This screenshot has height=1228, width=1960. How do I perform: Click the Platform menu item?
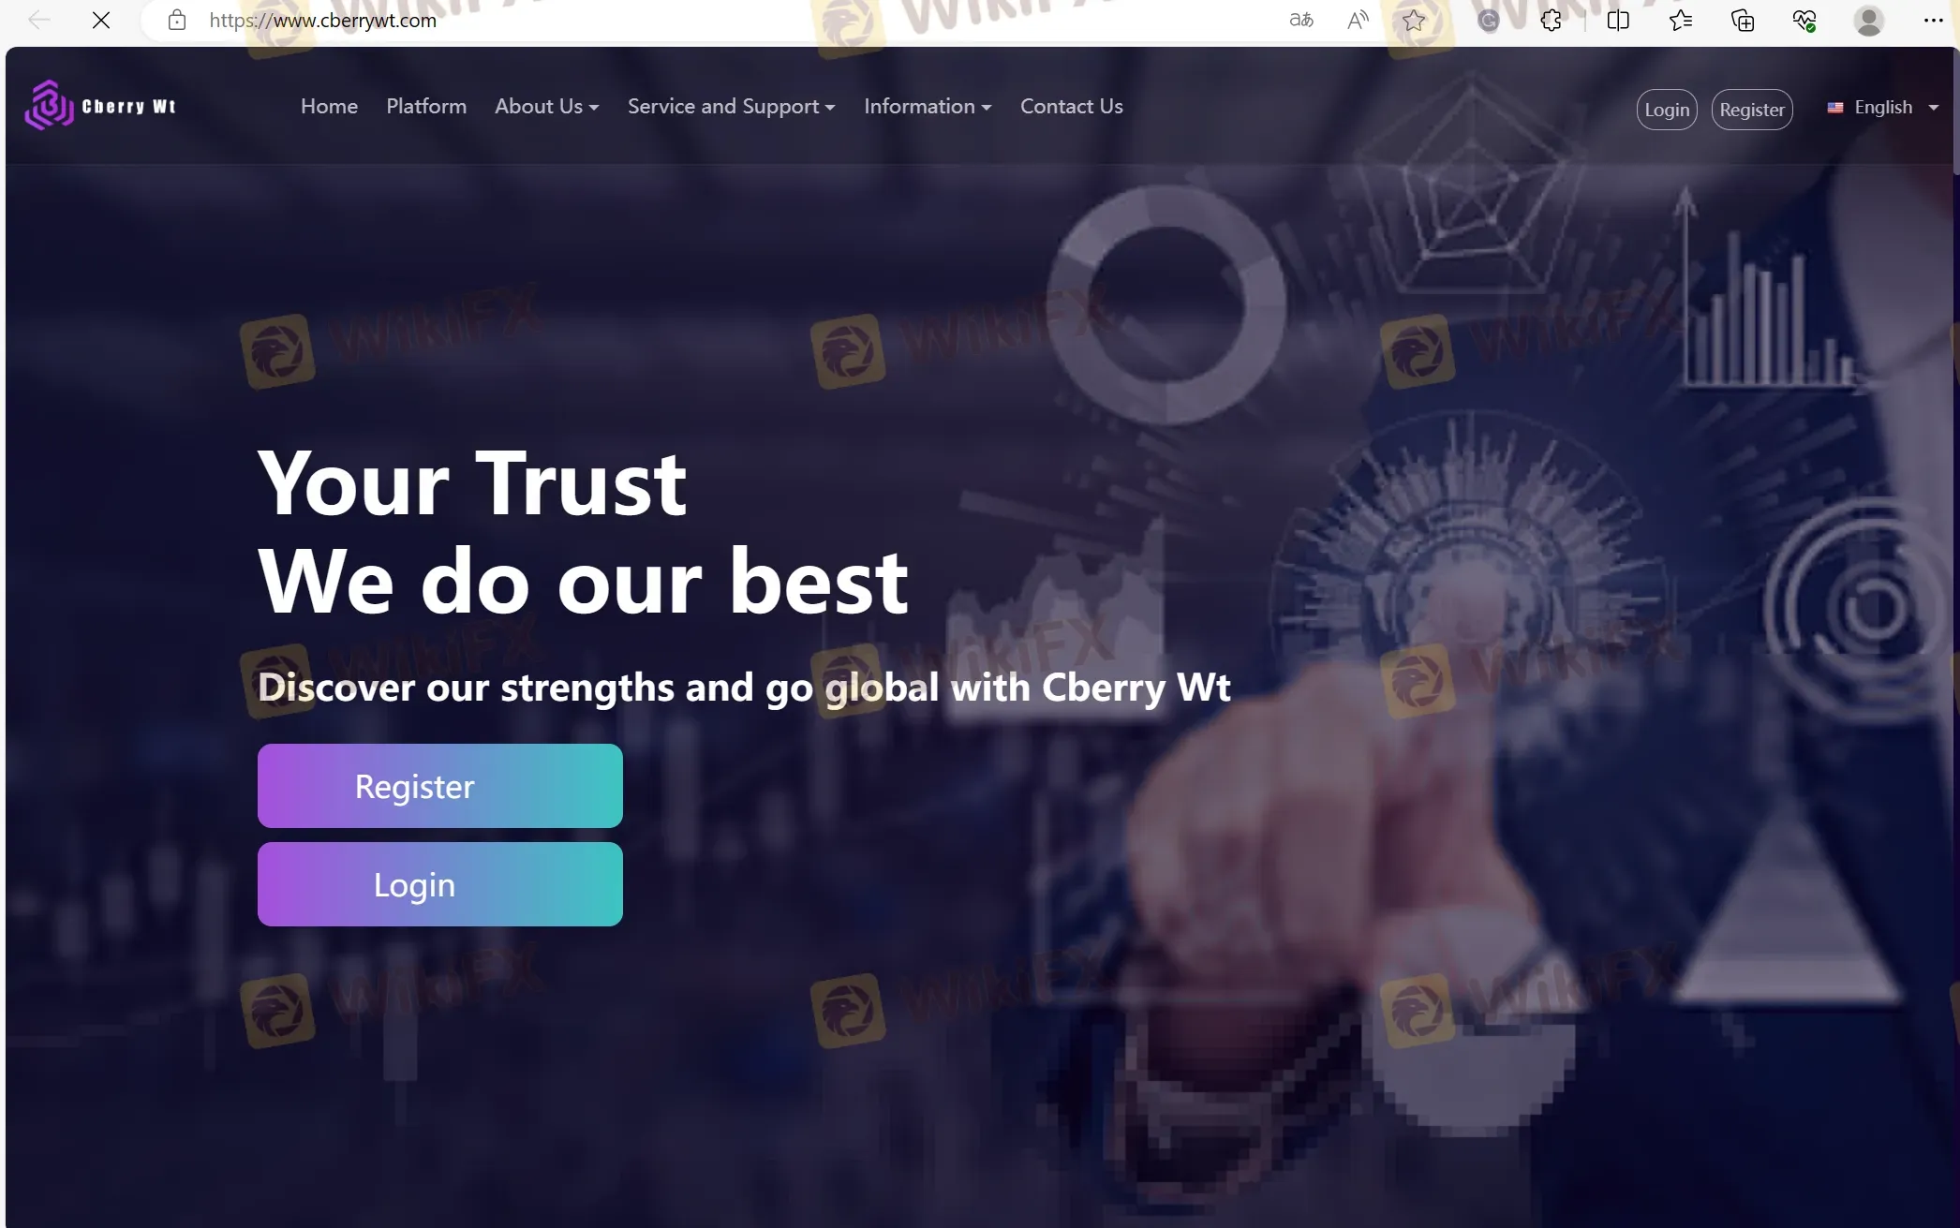tap(426, 106)
